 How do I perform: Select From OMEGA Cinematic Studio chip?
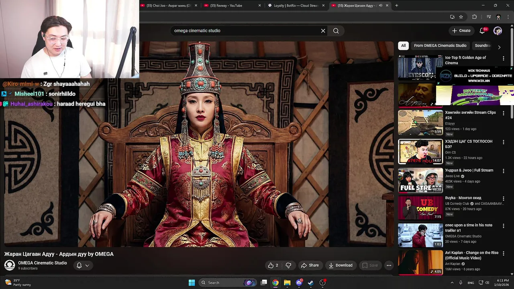440,45
